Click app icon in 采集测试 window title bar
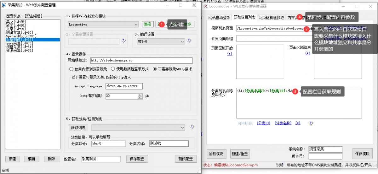This screenshot has height=174, width=378. click(4, 5)
